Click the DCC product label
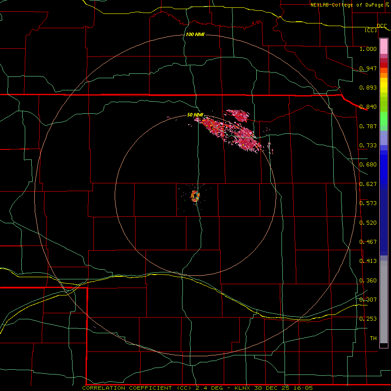This screenshot has height=391, width=391. tap(381, 26)
